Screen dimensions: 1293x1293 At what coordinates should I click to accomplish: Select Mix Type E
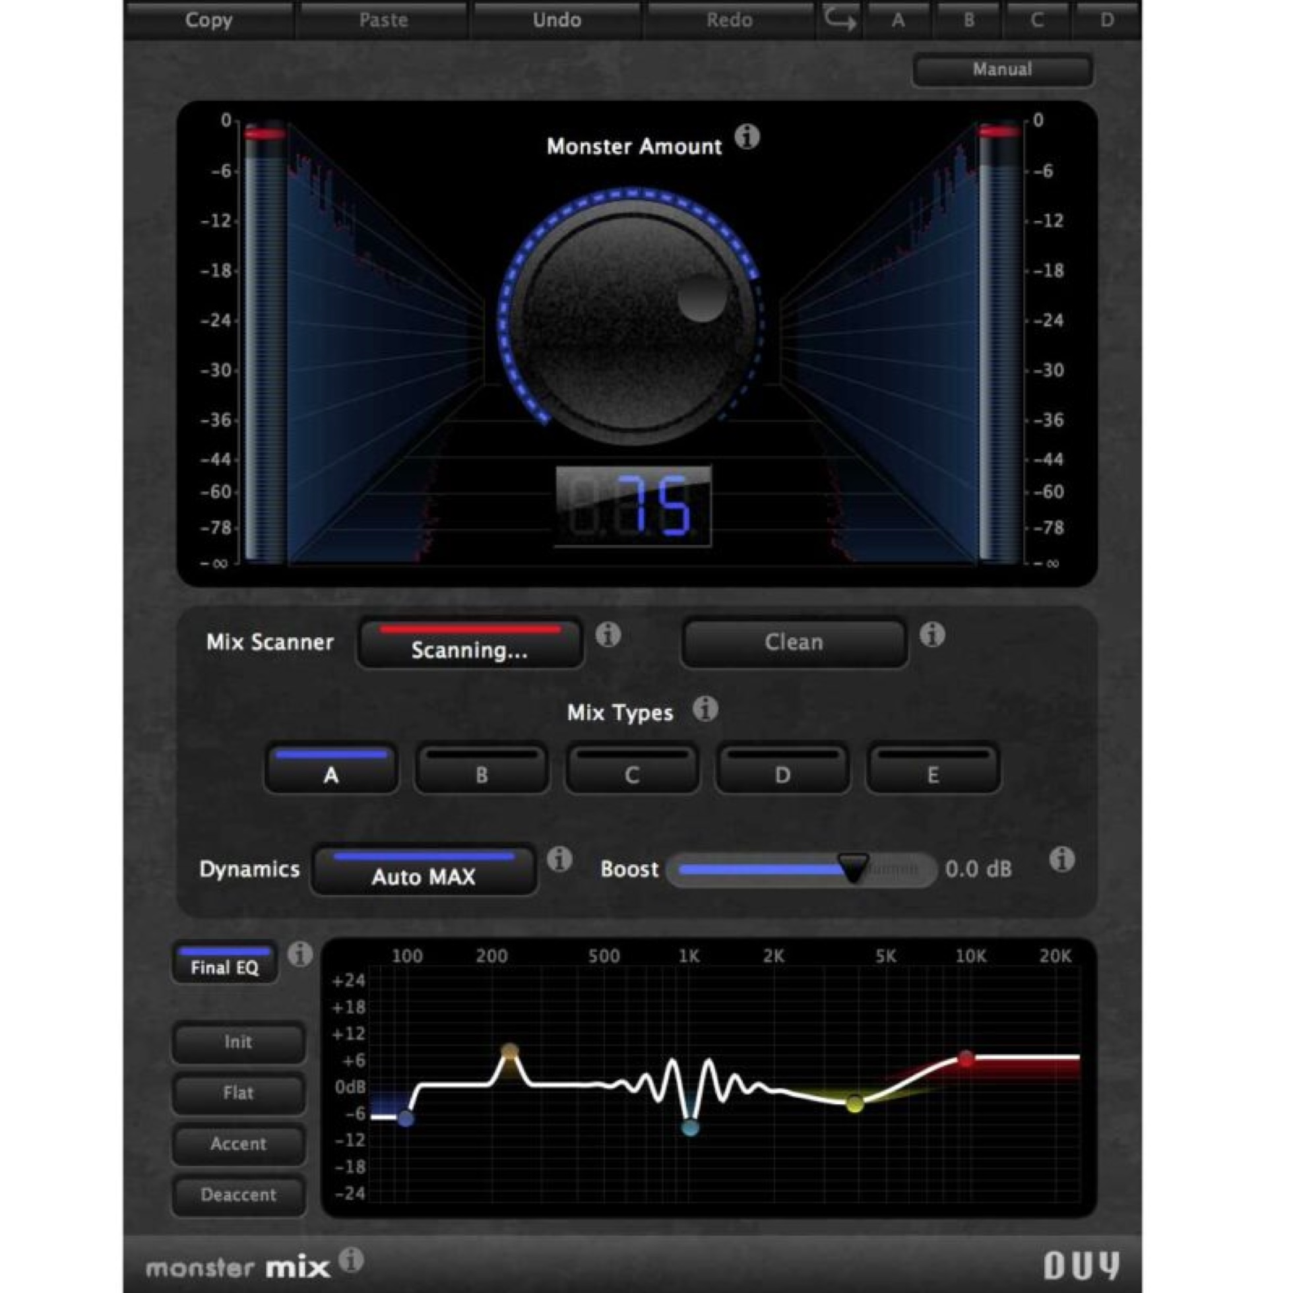933,769
